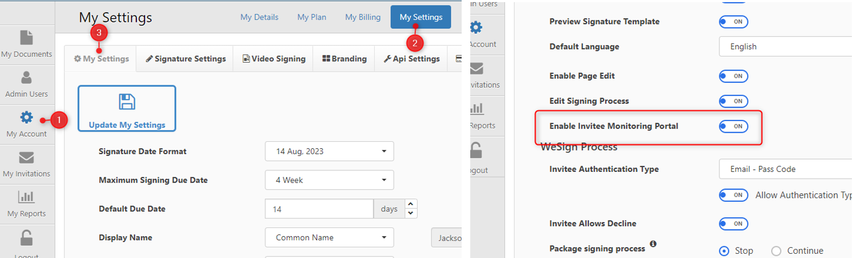Viewport: 853px width, 258px height.
Task: Turn off the Invitee Allows Decline toggle
Action: click(x=733, y=224)
